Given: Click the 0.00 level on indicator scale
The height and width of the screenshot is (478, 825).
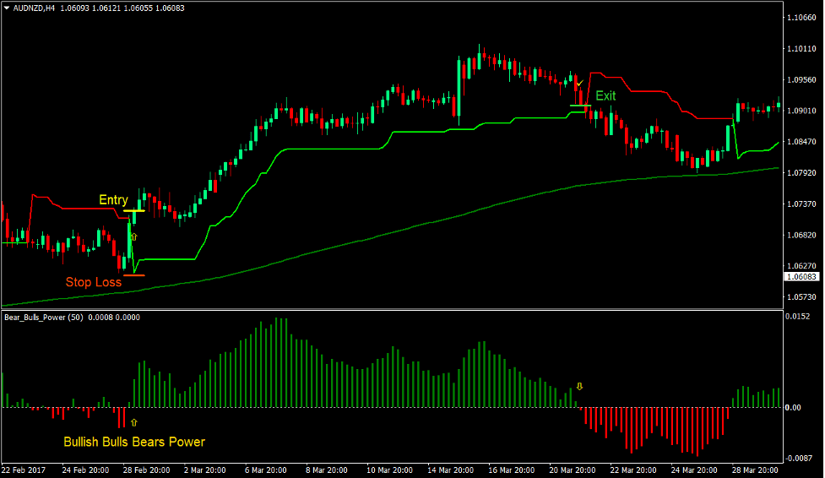Looking at the screenshot, I should (x=792, y=408).
